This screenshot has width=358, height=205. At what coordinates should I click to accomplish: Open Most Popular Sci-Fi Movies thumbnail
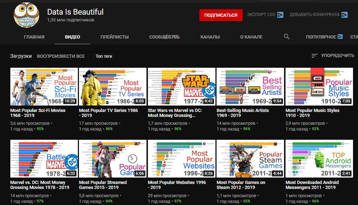(x=44, y=87)
